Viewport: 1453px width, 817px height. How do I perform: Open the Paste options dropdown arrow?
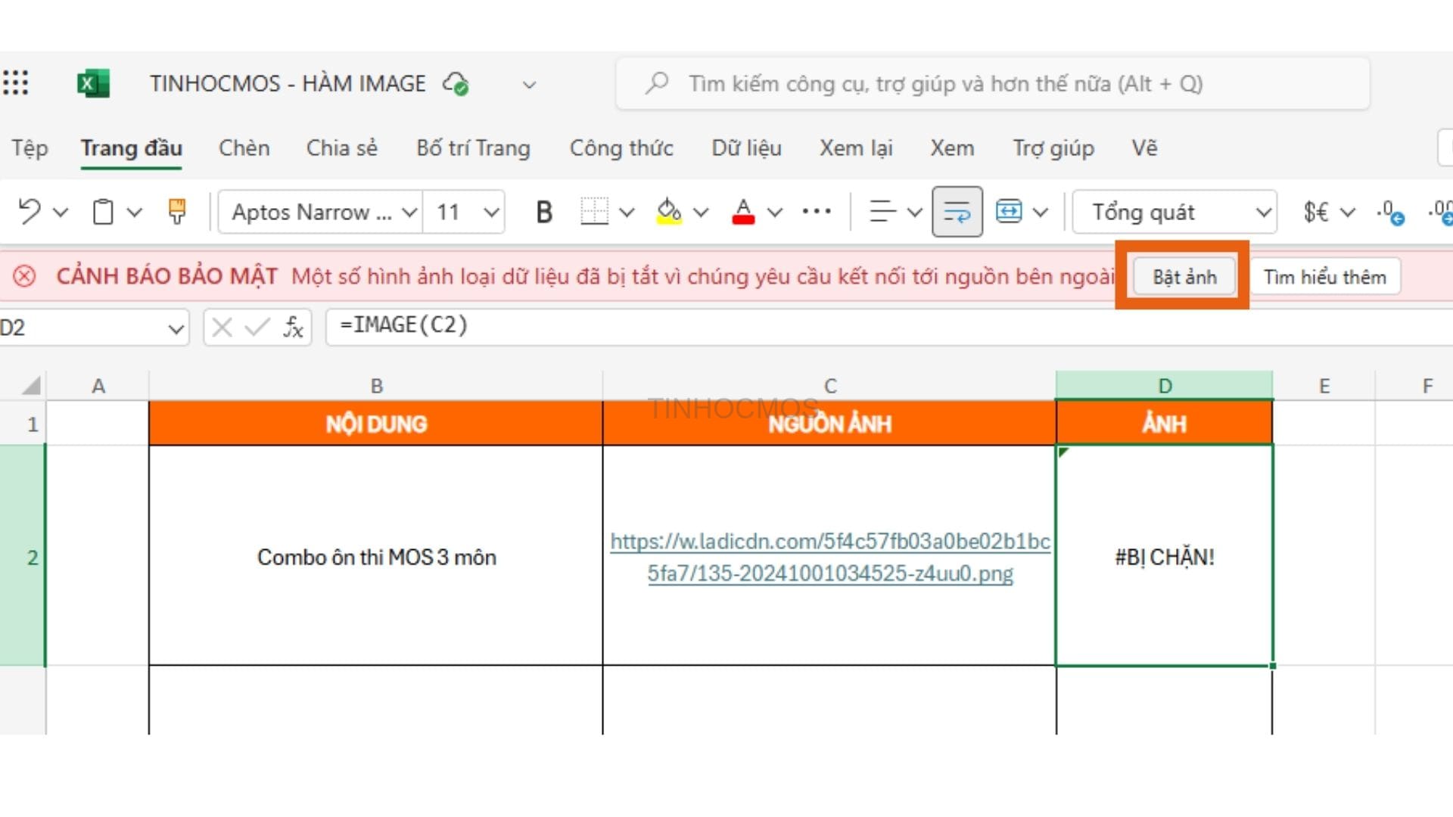point(134,213)
